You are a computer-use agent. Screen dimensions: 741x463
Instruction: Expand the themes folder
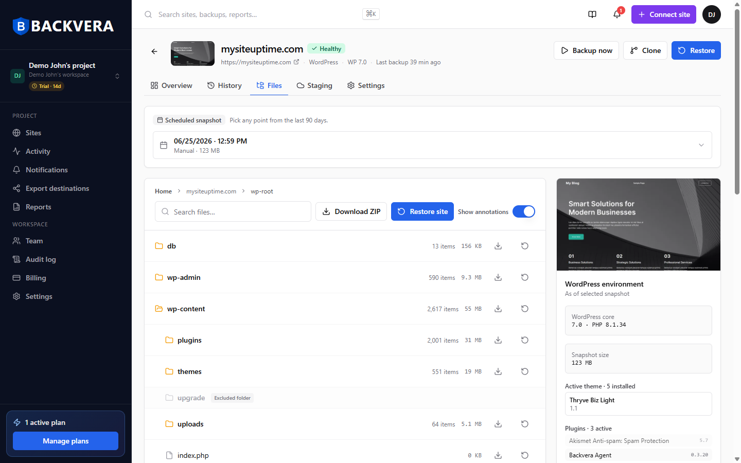[x=184, y=371]
